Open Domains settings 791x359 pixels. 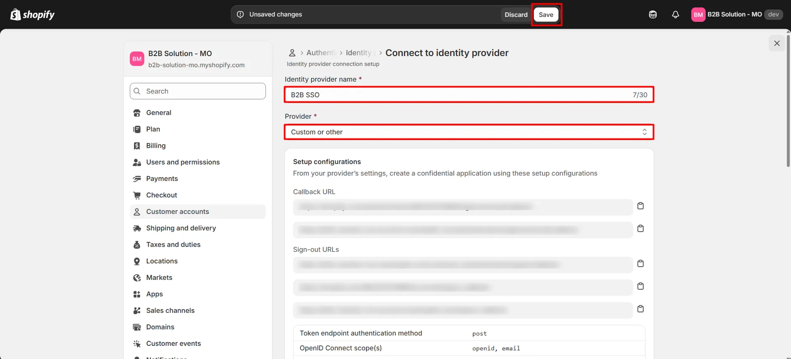(198, 327)
